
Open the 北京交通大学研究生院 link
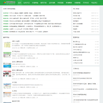click(16, 24)
